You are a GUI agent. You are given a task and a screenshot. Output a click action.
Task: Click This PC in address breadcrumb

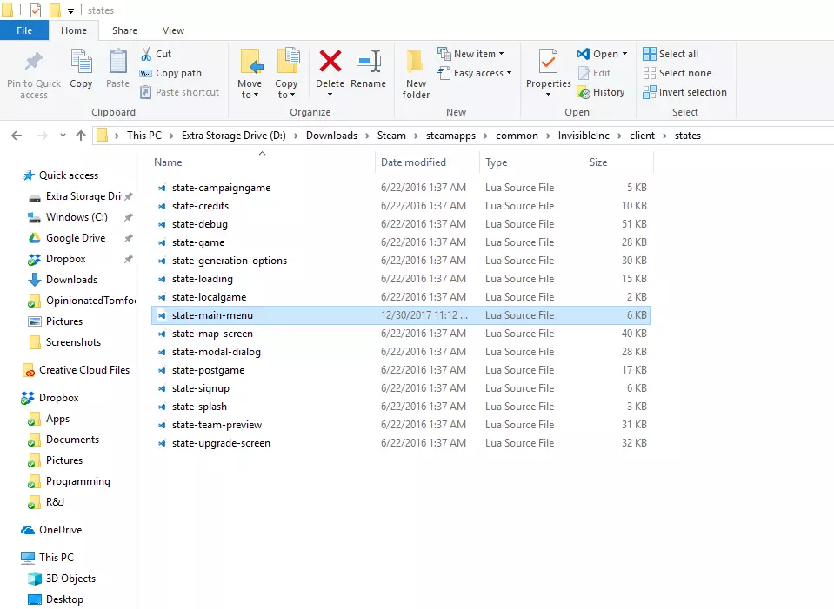click(143, 136)
